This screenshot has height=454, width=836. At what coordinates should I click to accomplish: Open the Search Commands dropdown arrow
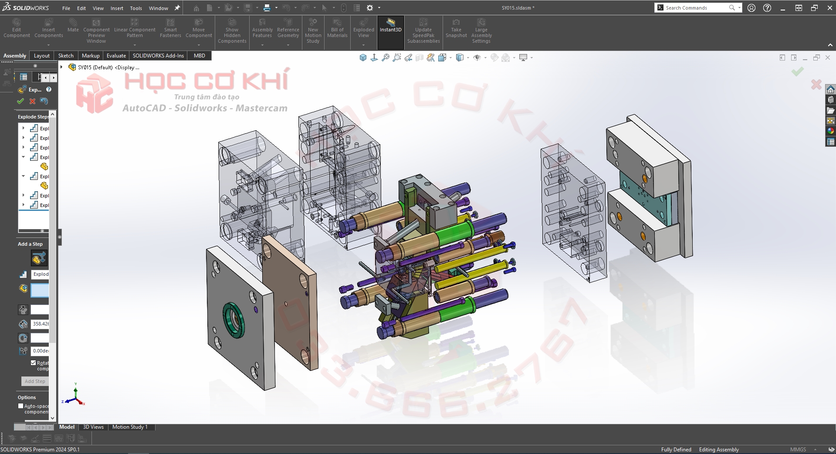[x=739, y=8]
